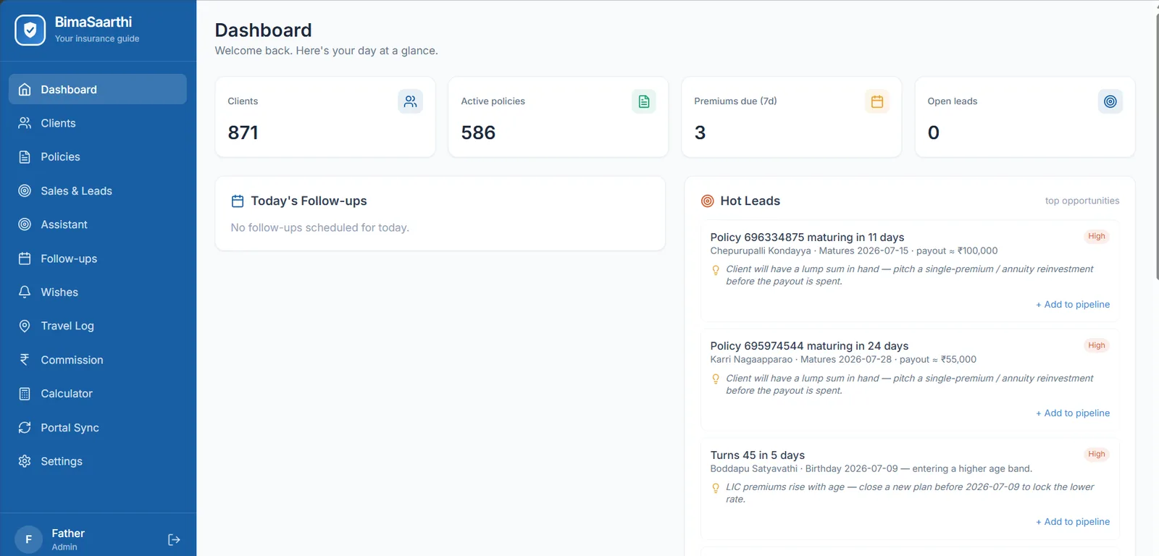Screen dimensions: 1159x556
Task: Click the Assistant icon in sidebar
Action: [25, 224]
